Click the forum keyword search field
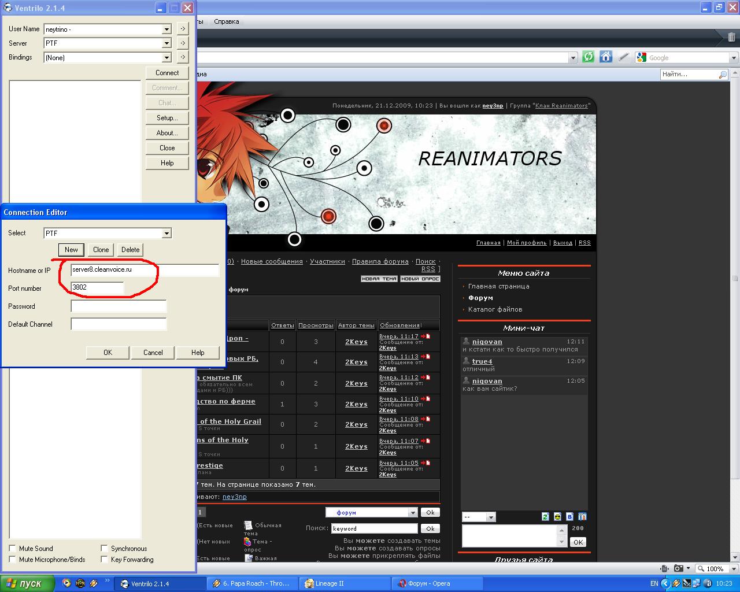 tap(374, 528)
